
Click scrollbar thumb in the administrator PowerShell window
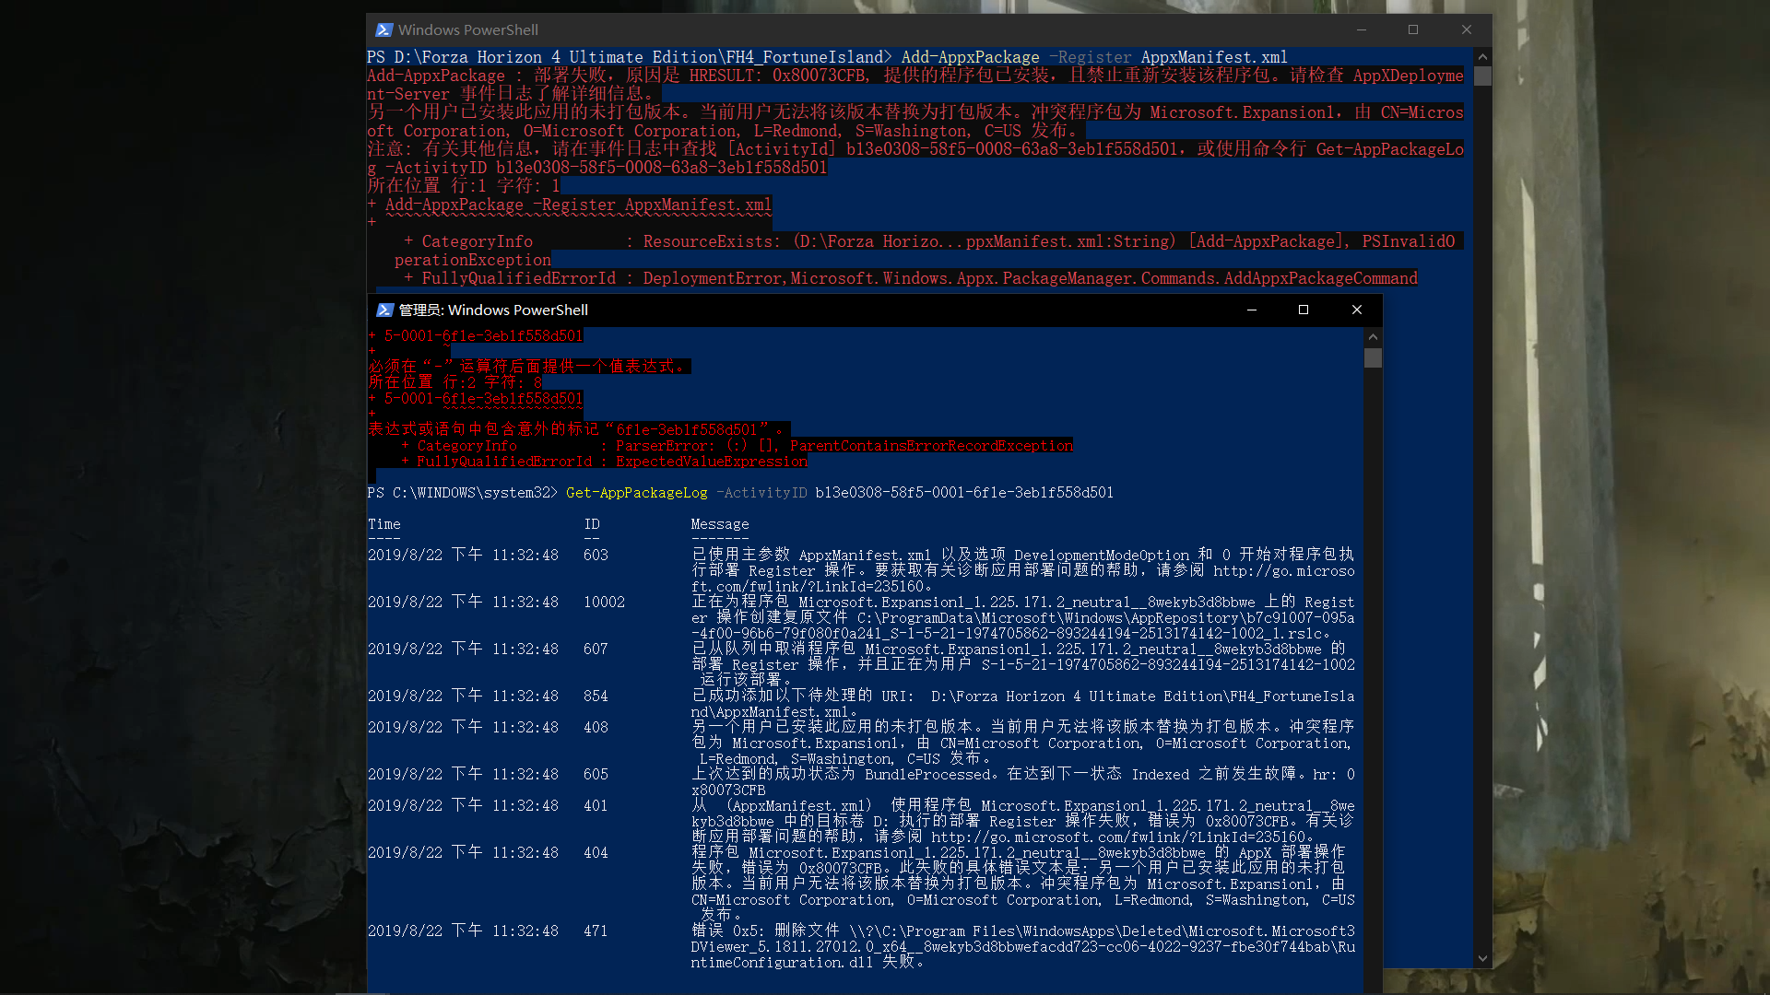[x=1373, y=358]
